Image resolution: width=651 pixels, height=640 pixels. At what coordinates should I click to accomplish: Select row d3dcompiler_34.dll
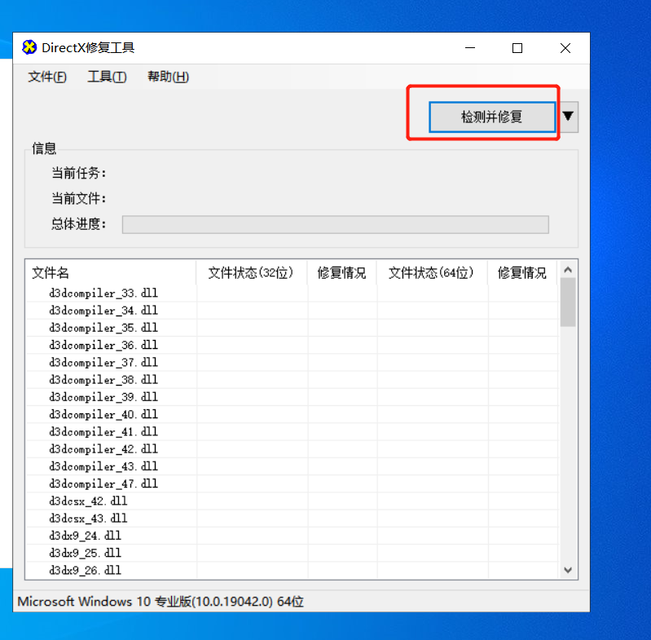tap(293, 311)
